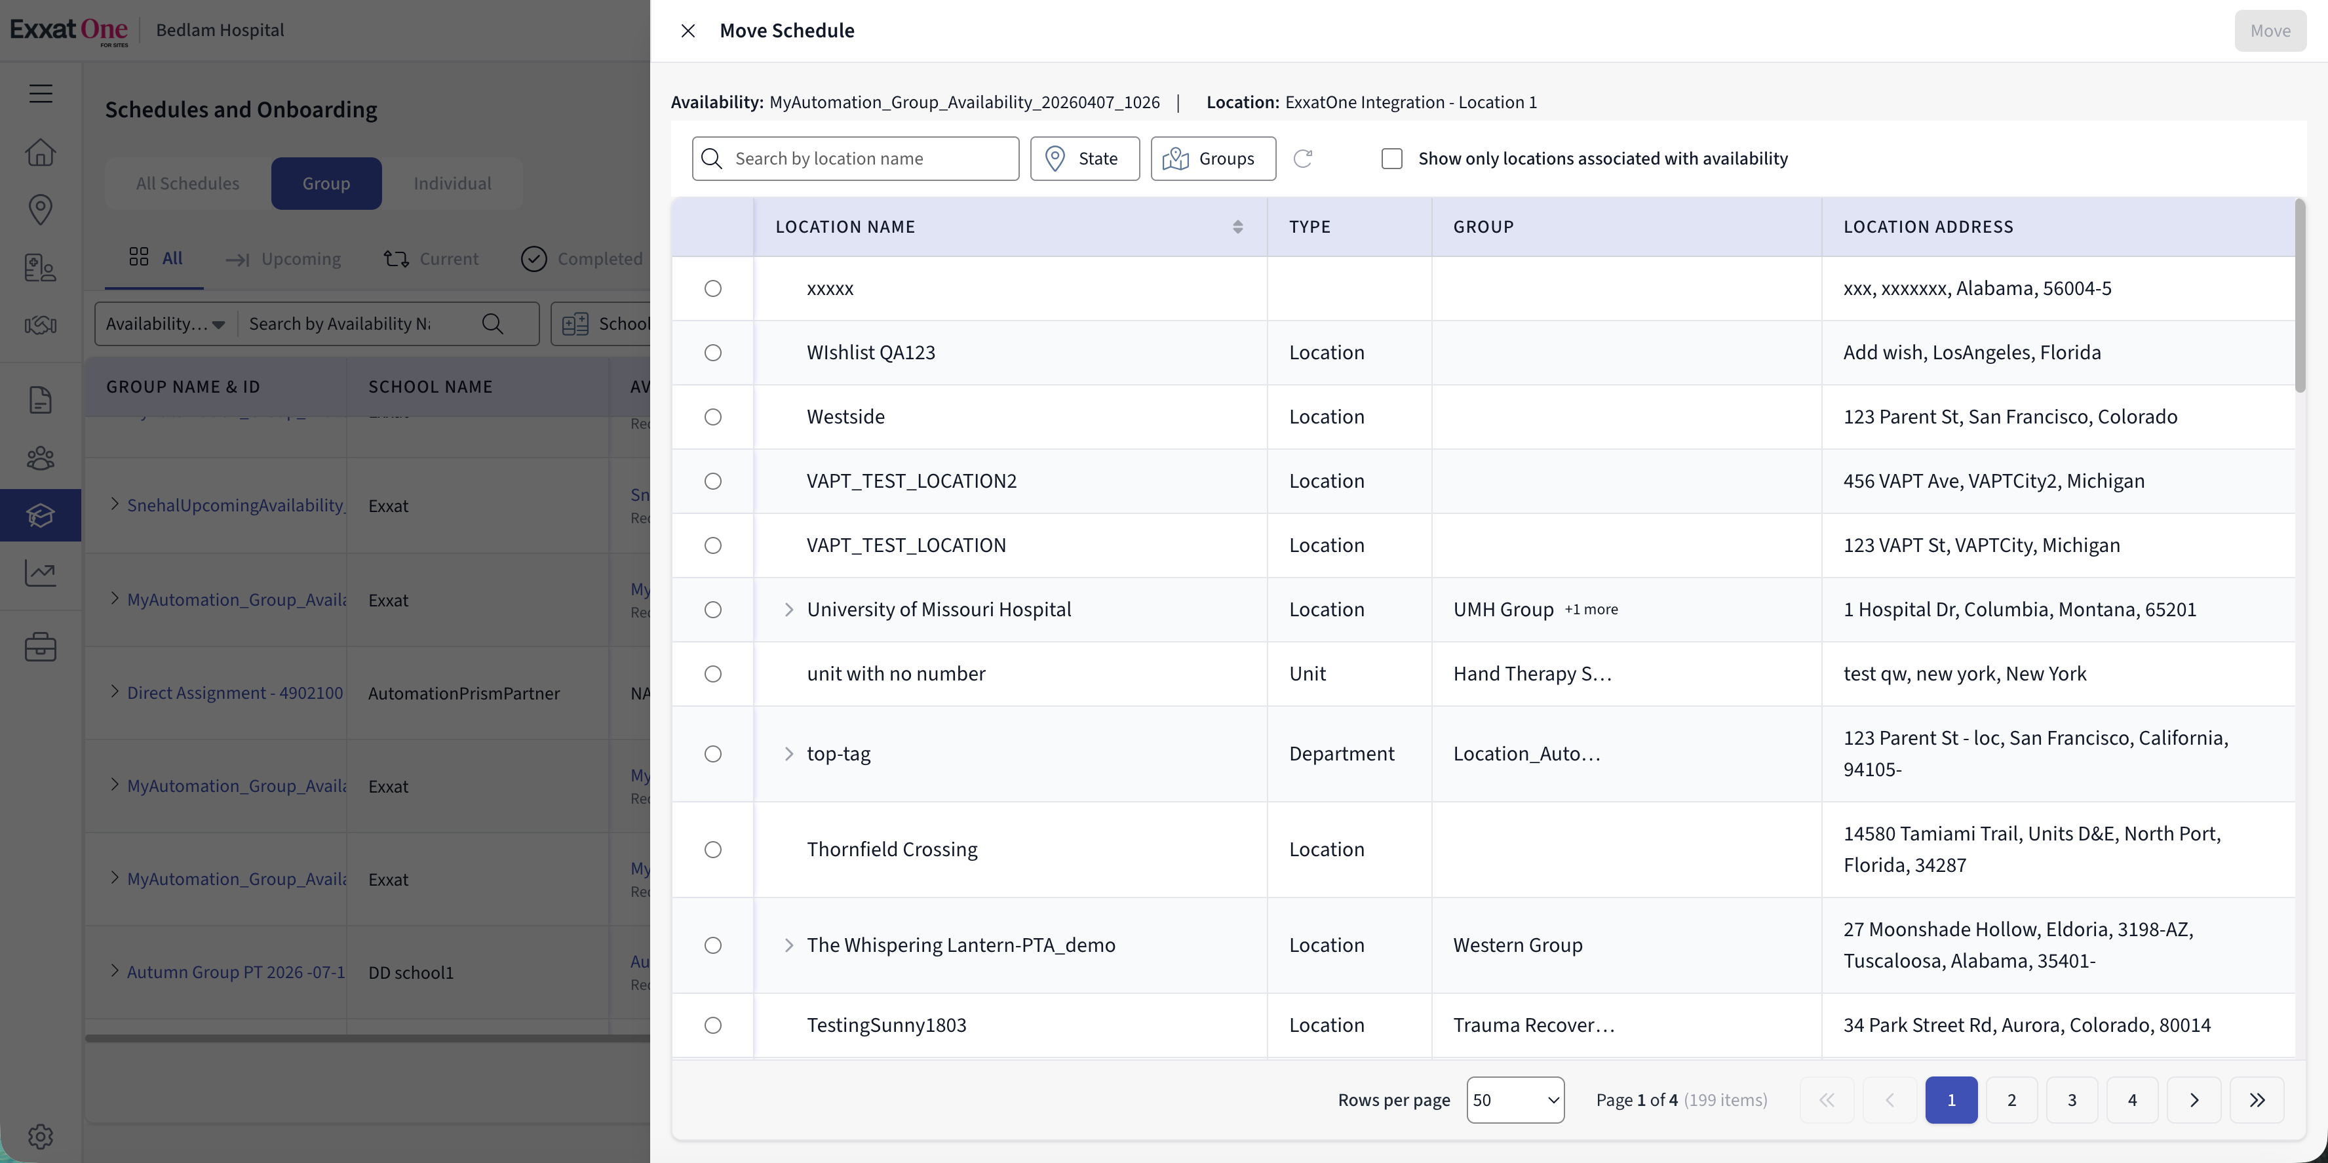Open settings gear in sidebar

click(41, 1136)
